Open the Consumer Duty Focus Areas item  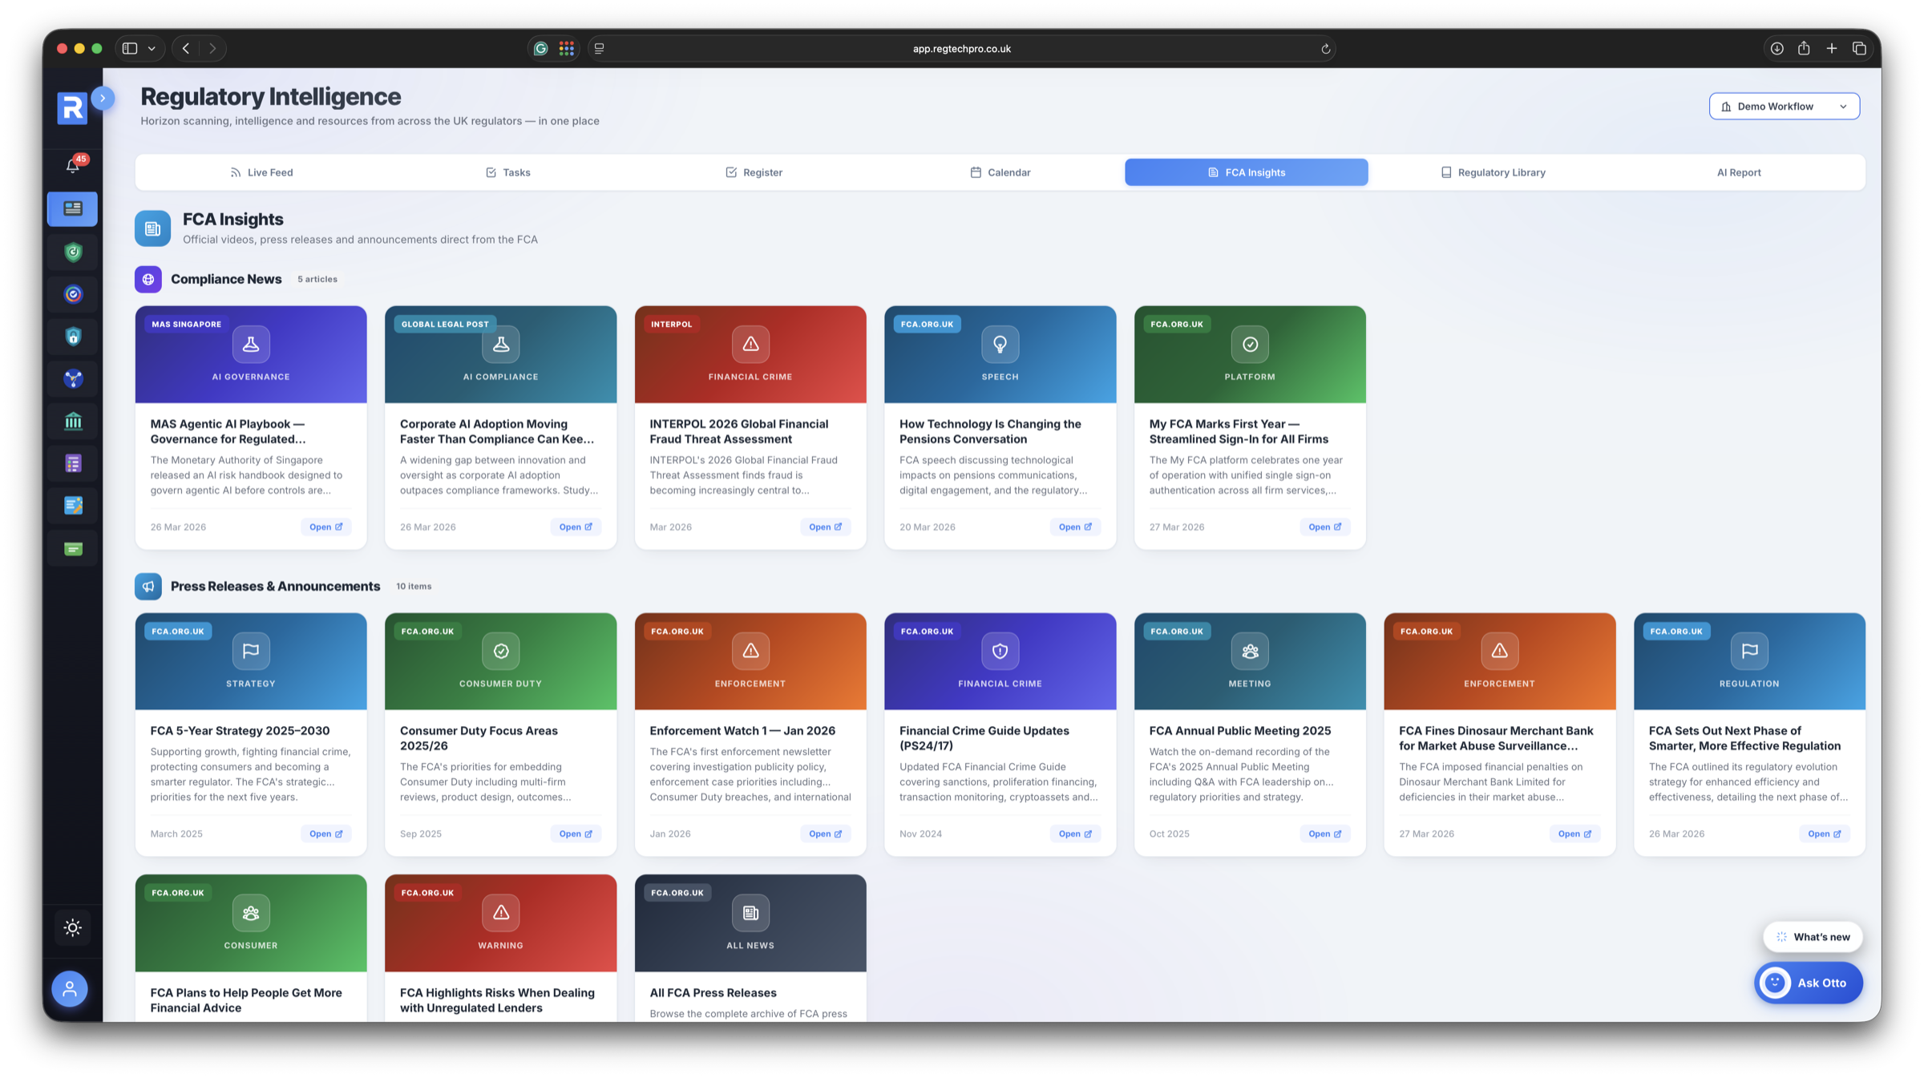pyautogui.click(x=576, y=834)
